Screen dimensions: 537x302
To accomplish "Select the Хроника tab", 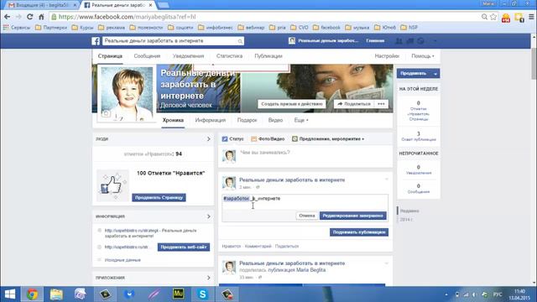I will tap(173, 120).
